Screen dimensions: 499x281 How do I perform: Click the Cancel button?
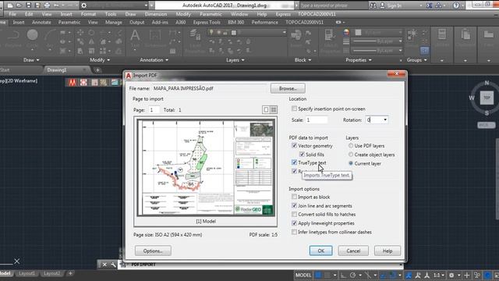(353, 251)
